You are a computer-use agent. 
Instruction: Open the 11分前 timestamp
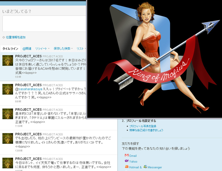(19, 126)
